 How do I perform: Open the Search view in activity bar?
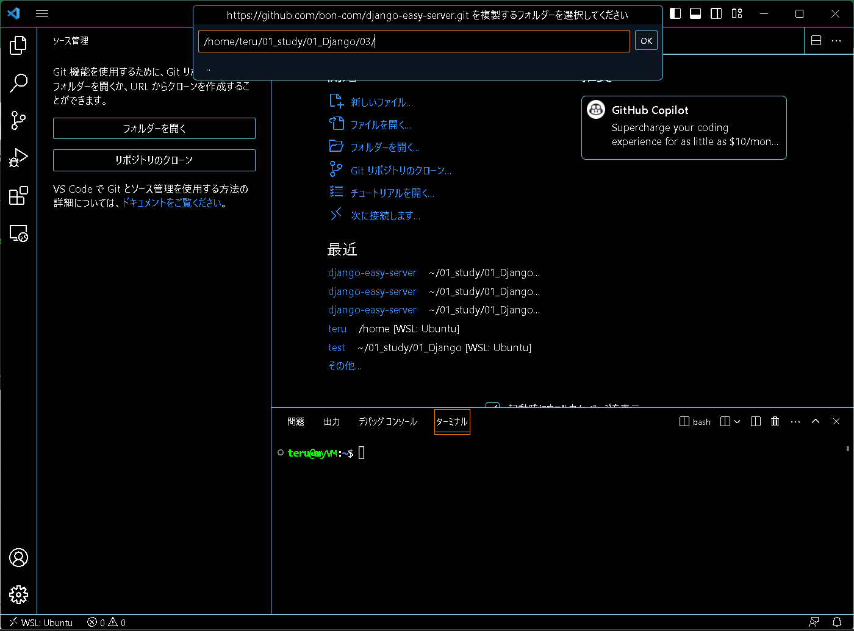(18, 82)
